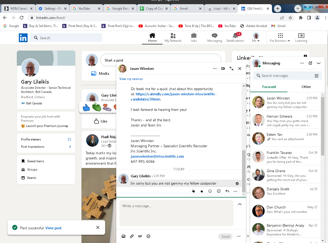The image size is (328, 243).
Task: Open Profile viewers stat
Action: pyautogui.click(x=46, y=139)
